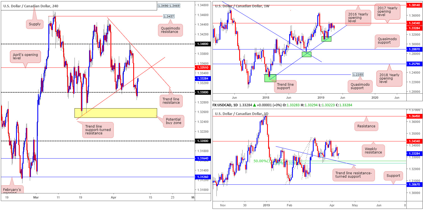
Task: Click April's opening level callout
Action: (x=26, y=57)
